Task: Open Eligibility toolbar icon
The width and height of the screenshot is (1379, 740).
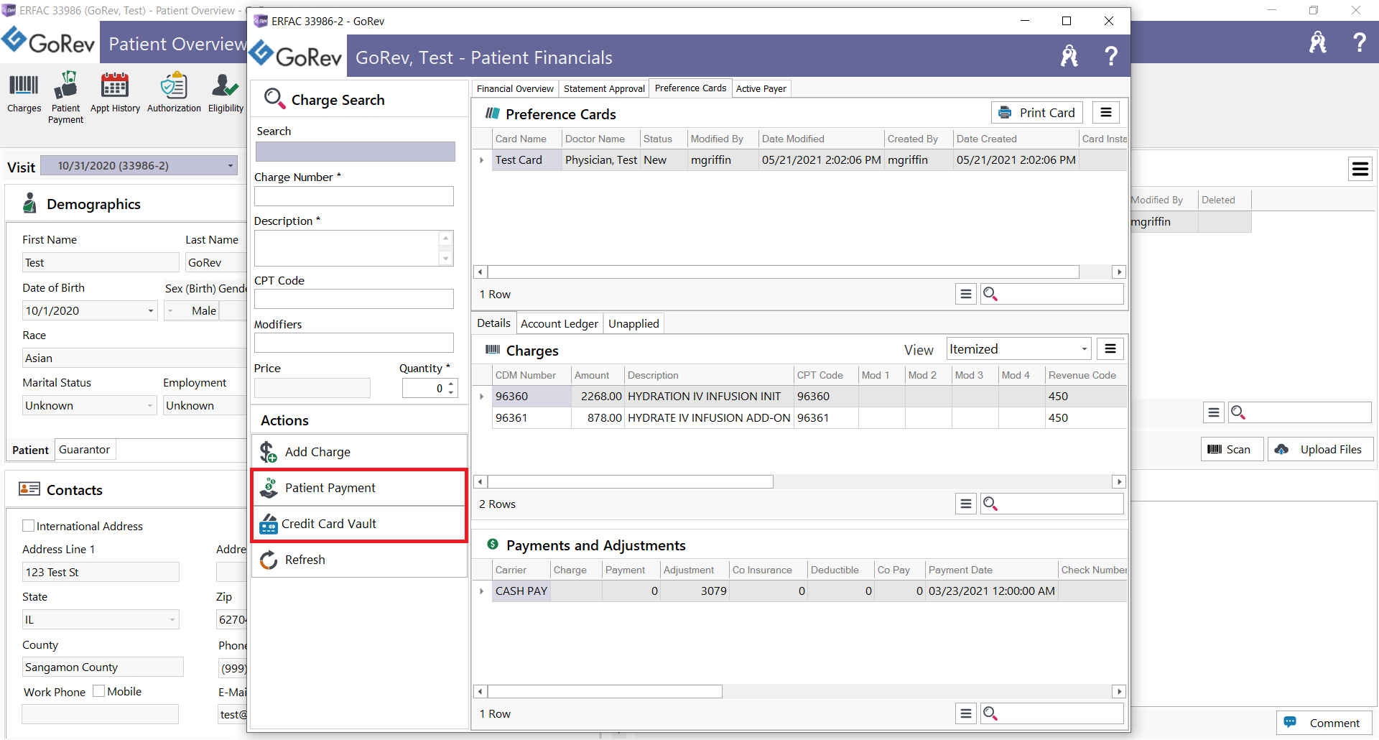Action: tap(226, 93)
